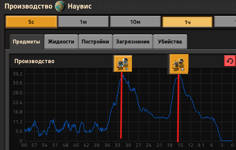
Task: Click the 39.2 y-axis label
Action: pyautogui.click(x=18, y=74)
